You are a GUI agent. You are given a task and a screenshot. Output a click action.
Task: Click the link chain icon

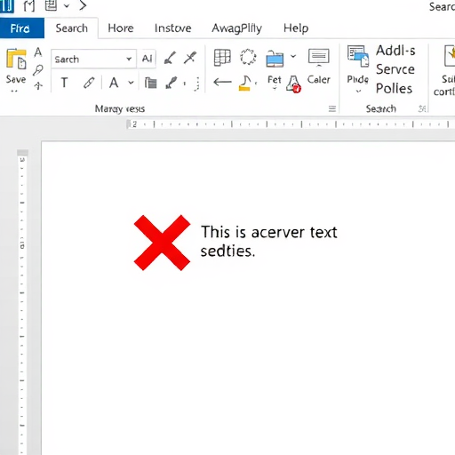coord(89,83)
